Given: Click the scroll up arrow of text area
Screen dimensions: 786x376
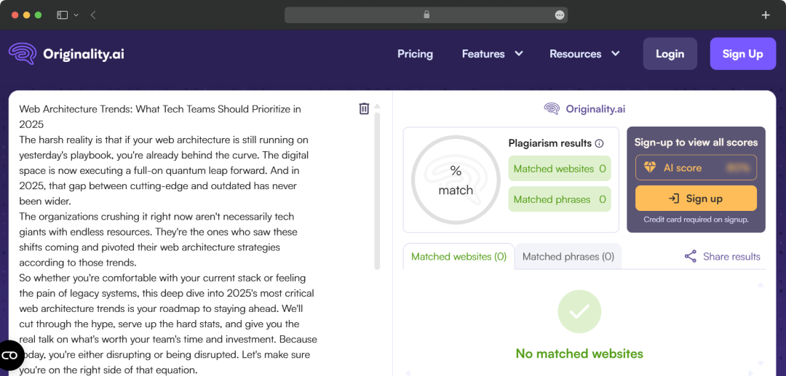Looking at the screenshot, I should 378,106.
